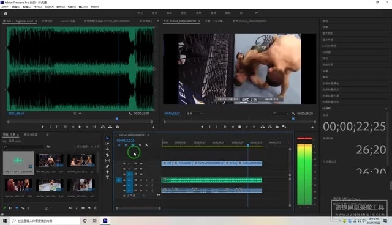Toggle Snap in timeline header
392x225 pixels.
click(126, 145)
